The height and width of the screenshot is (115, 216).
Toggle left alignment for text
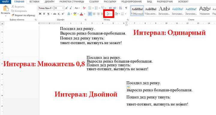coord(90,14)
